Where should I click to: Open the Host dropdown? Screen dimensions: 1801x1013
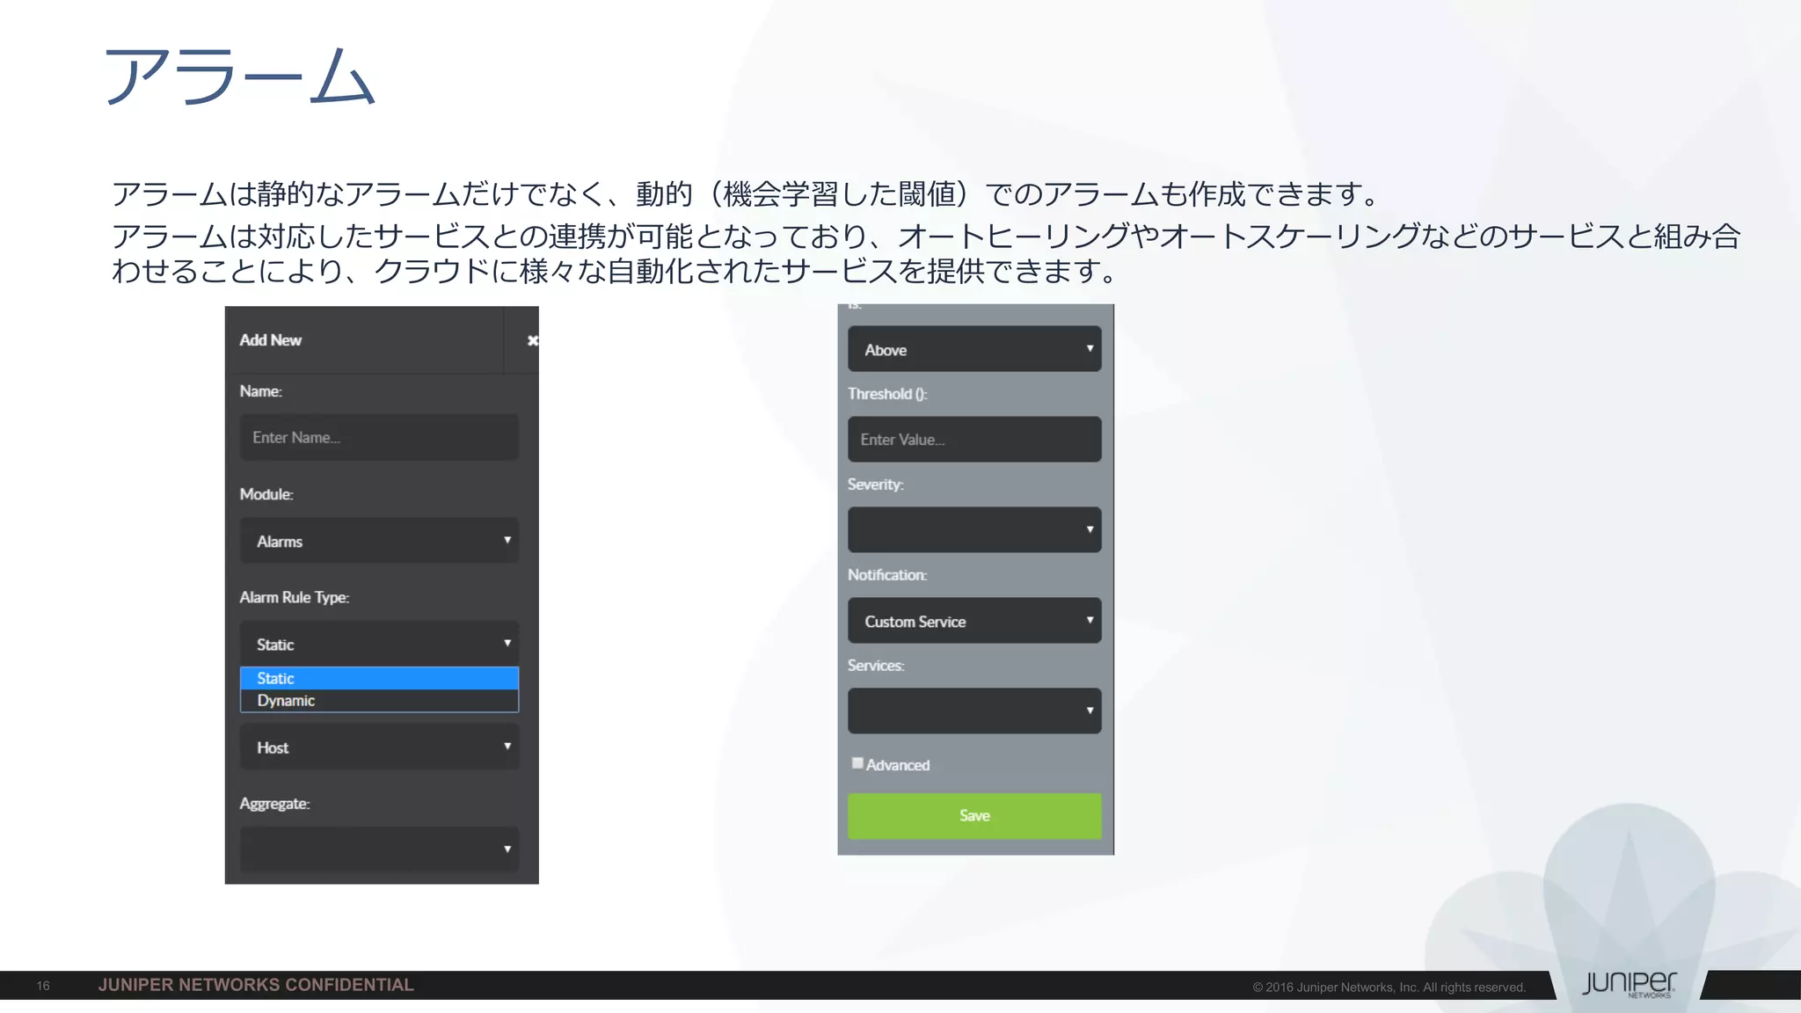(x=379, y=747)
